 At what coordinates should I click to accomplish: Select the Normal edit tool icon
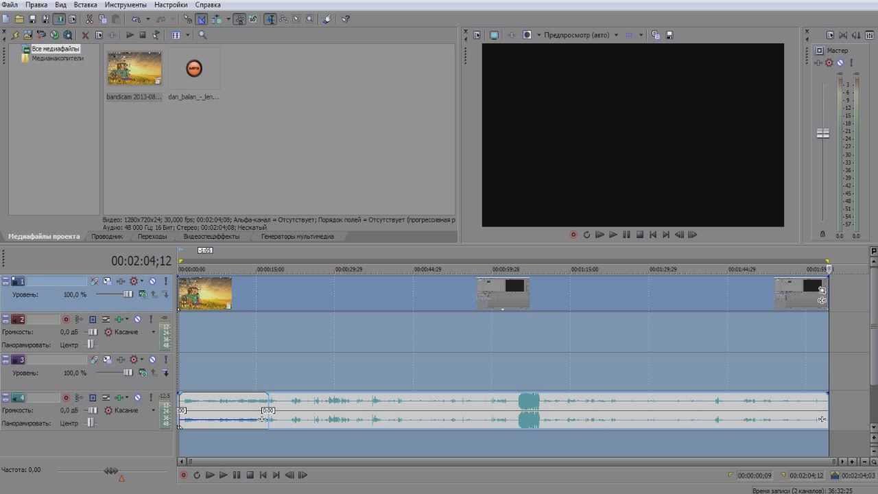coord(270,19)
